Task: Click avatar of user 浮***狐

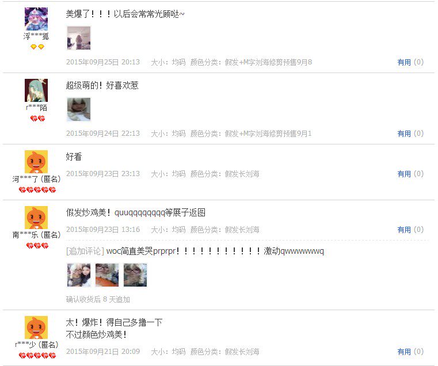Action: pos(36,19)
